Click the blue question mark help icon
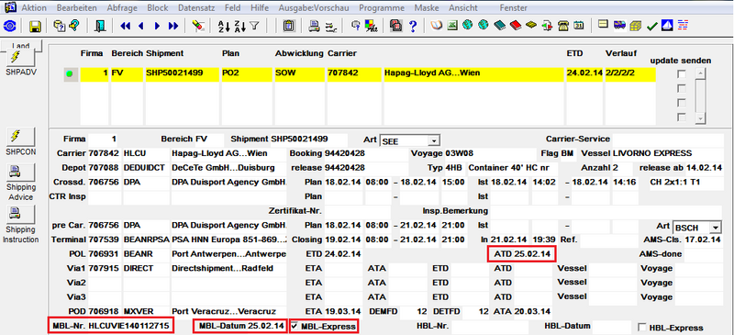 (x=412, y=27)
